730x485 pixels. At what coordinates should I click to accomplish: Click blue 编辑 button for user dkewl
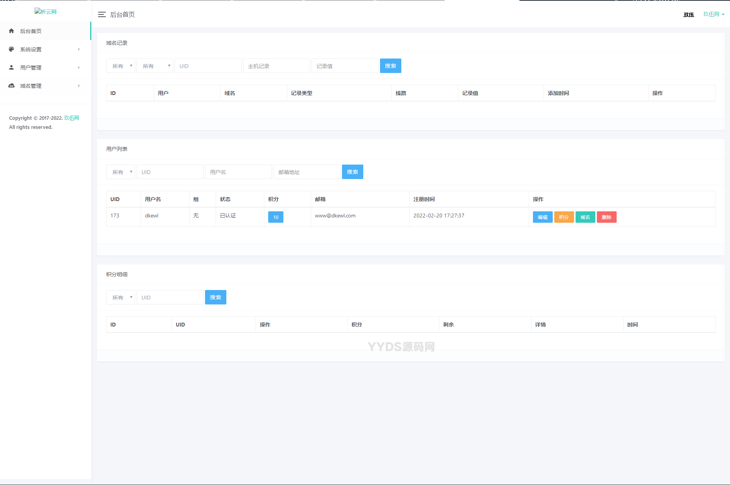542,217
